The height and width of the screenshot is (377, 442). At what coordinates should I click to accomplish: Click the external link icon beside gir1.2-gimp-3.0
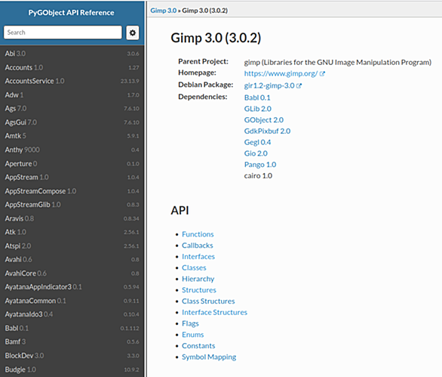(299, 86)
